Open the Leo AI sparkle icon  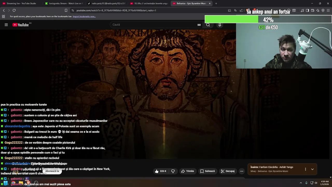tap(318, 10)
